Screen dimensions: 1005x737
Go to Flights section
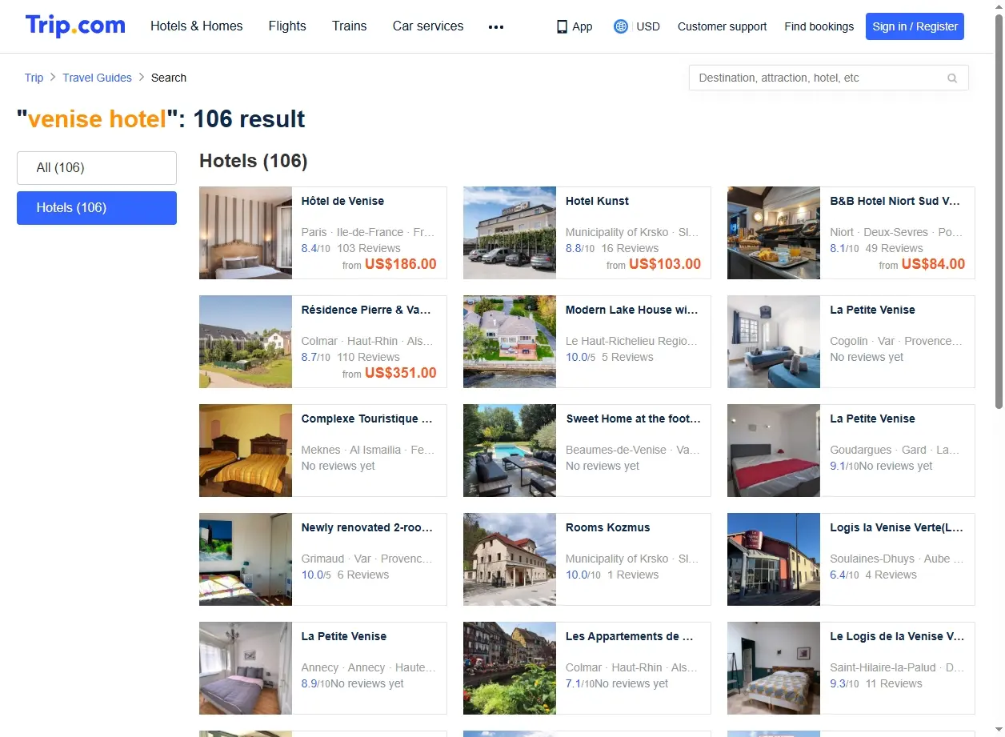pyautogui.click(x=287, y=26)
